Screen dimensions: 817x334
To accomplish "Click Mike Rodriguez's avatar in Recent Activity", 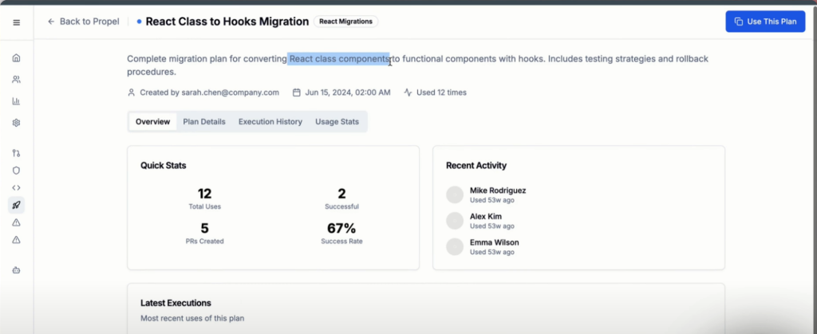I will click(455, 195).
